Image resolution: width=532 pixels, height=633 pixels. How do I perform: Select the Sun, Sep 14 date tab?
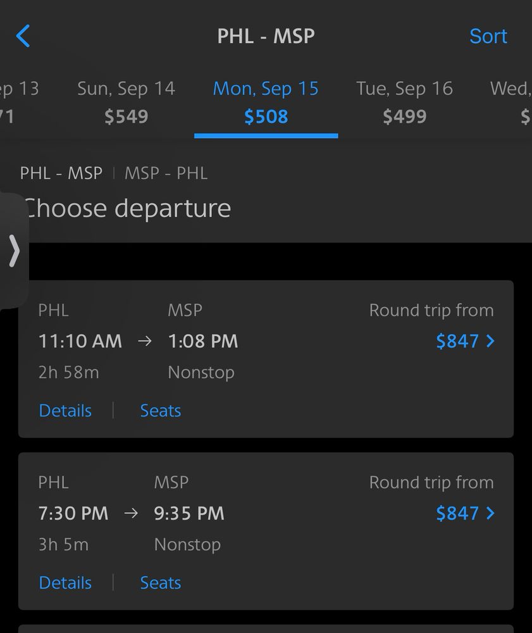point(126,102)
